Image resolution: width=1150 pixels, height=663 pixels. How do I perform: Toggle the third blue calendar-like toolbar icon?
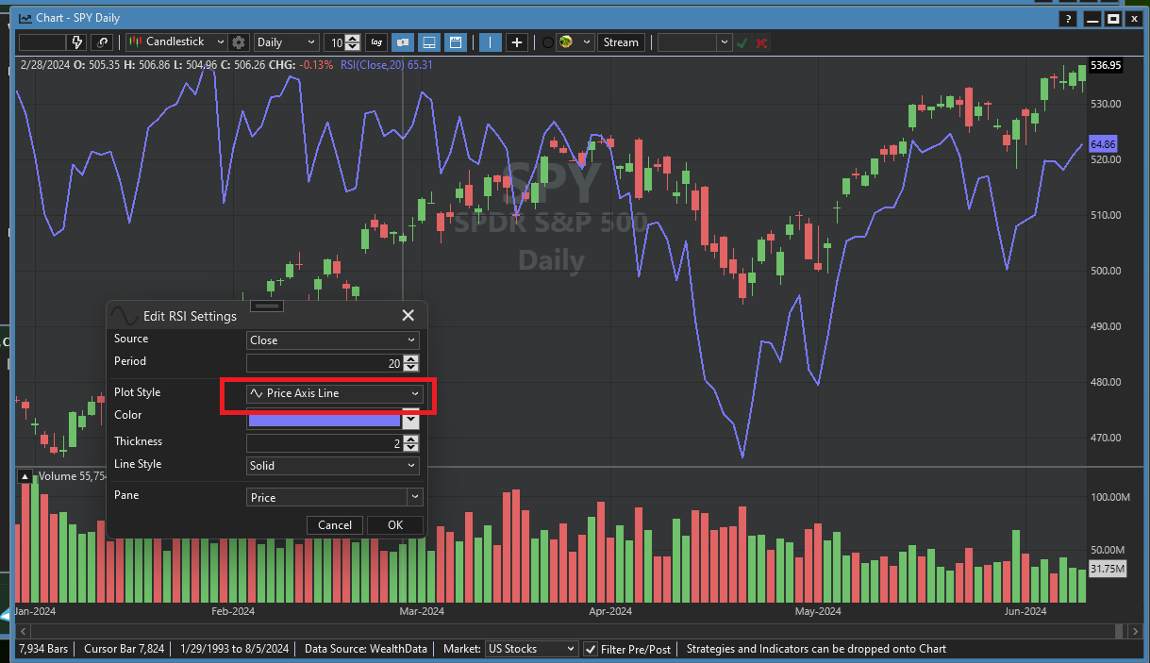point(456,42)
